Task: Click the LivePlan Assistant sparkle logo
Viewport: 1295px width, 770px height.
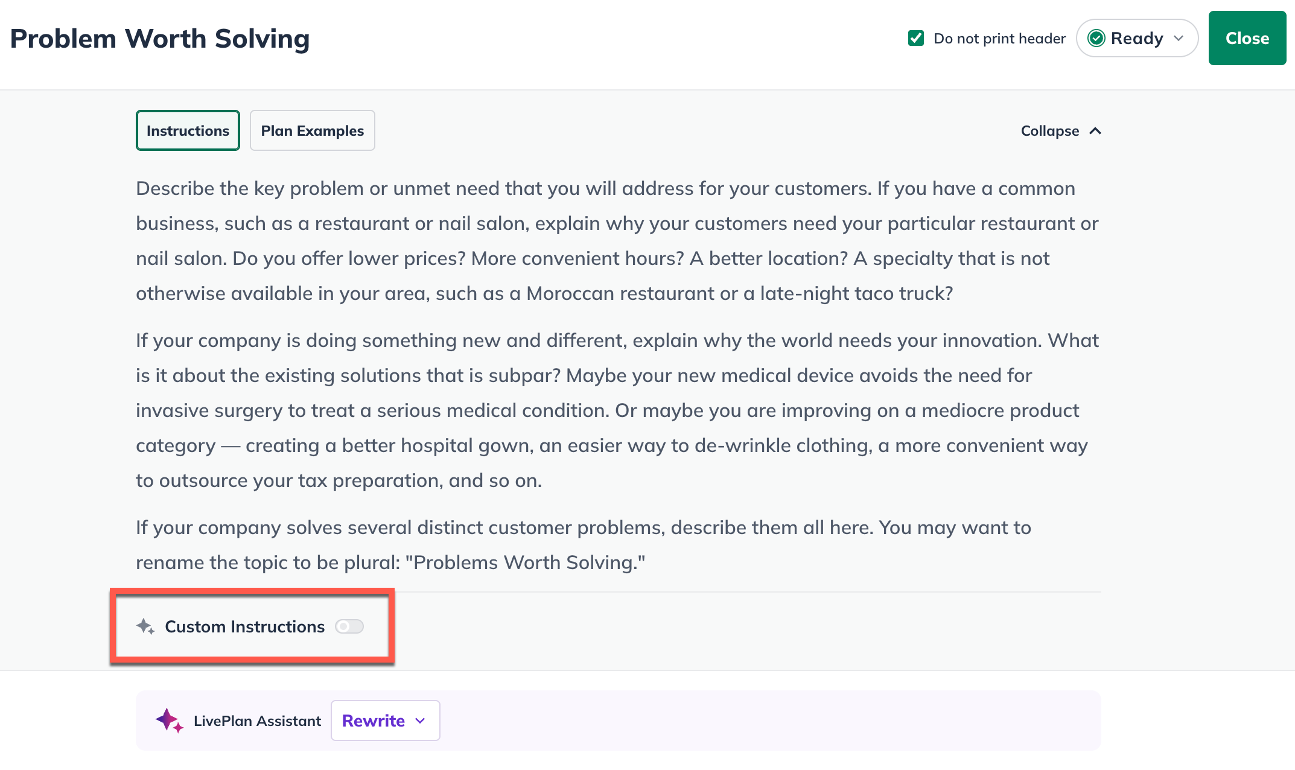Action: coord(170,720)
